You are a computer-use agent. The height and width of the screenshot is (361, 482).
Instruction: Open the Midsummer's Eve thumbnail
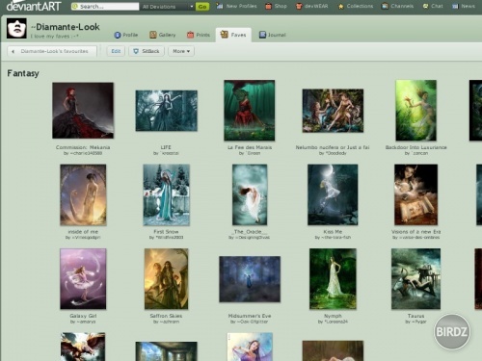click(250, 279)
